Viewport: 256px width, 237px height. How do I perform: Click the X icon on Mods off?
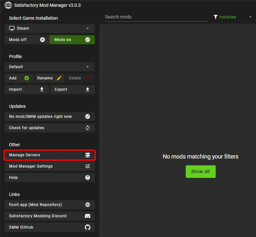pyautogui.click(x=43, y=40)
